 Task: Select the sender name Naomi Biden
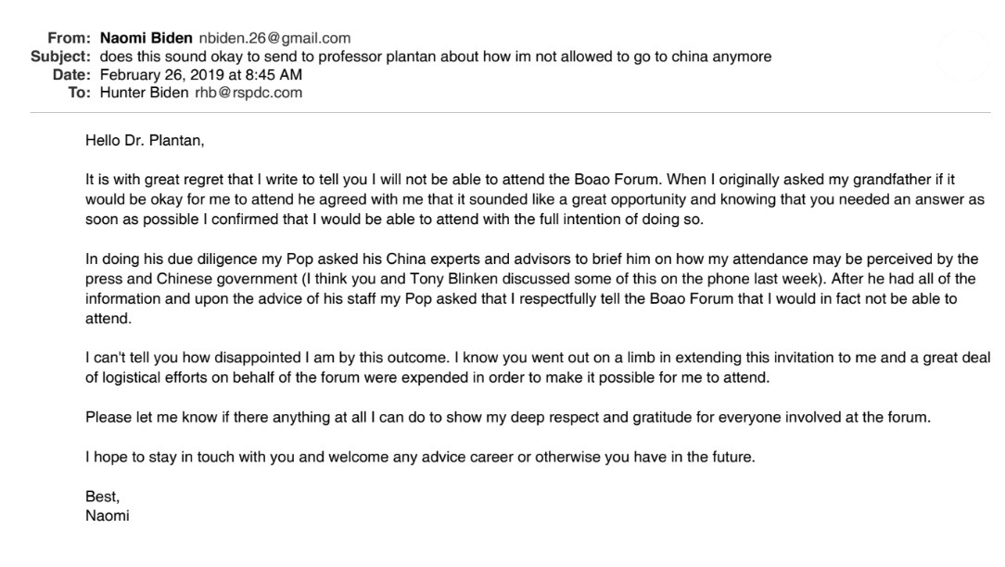pyautogui.click(x=146, y=38)
